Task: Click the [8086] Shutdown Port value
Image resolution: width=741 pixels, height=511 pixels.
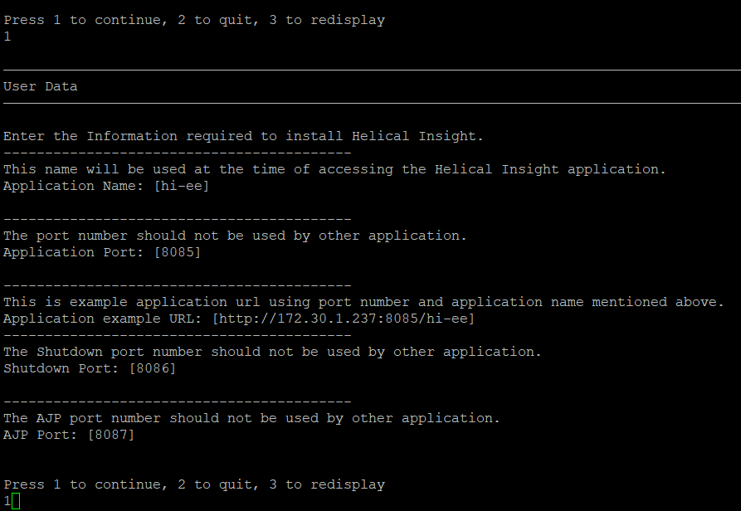Action: coord(152,368)
